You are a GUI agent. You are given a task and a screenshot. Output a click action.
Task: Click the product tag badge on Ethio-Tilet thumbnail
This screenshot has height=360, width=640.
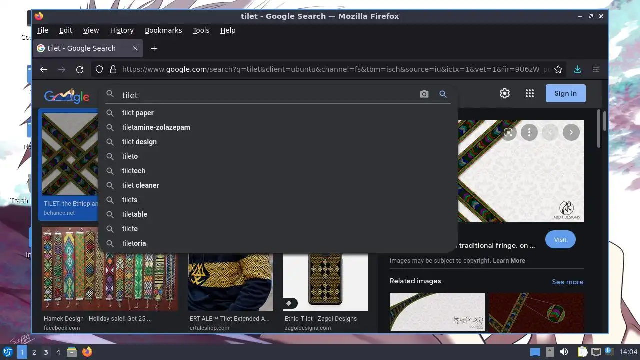pyautogui.click(x=290, y=303)
